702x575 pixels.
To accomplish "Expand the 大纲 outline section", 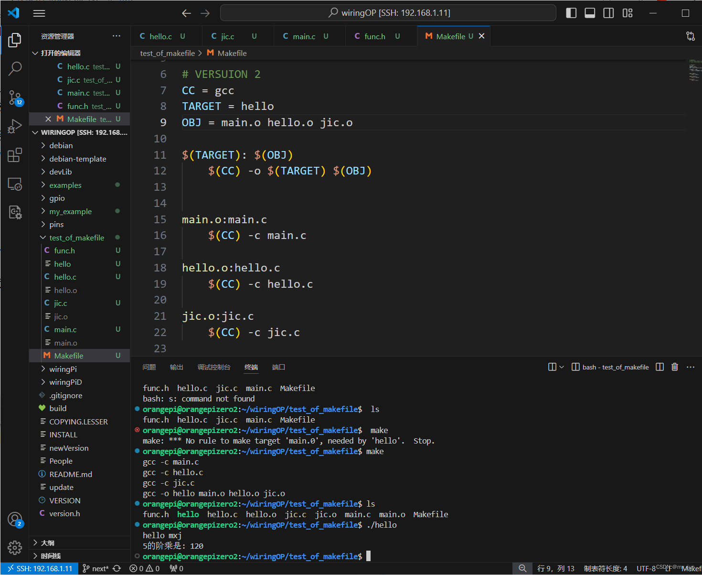I will click(x=79, y=543).
